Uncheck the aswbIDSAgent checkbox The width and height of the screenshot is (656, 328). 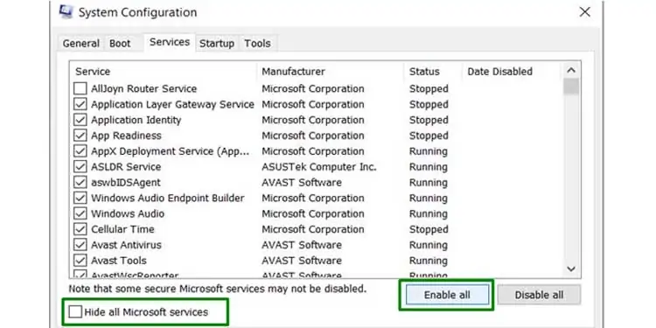(80, 183)
